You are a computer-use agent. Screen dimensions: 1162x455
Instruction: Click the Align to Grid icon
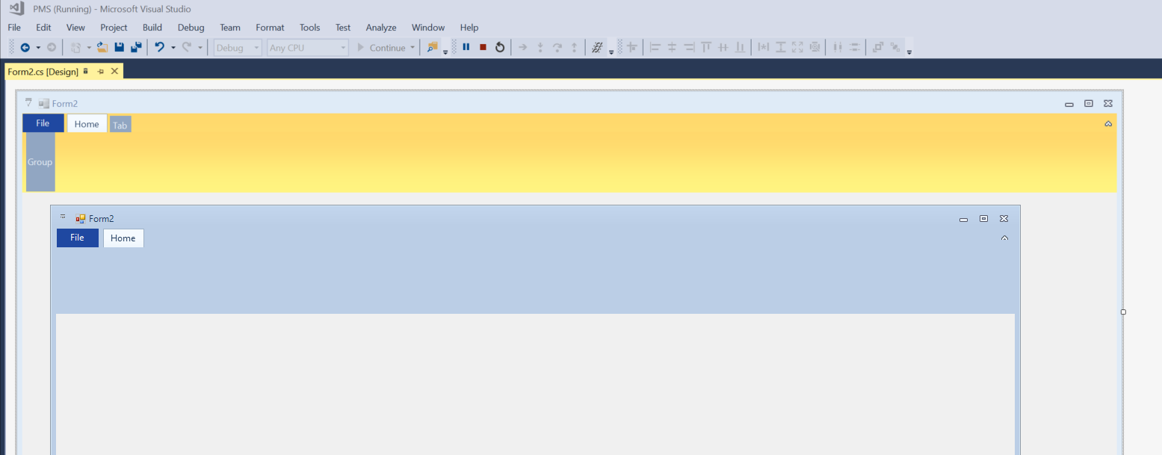[x=631, y=47]
